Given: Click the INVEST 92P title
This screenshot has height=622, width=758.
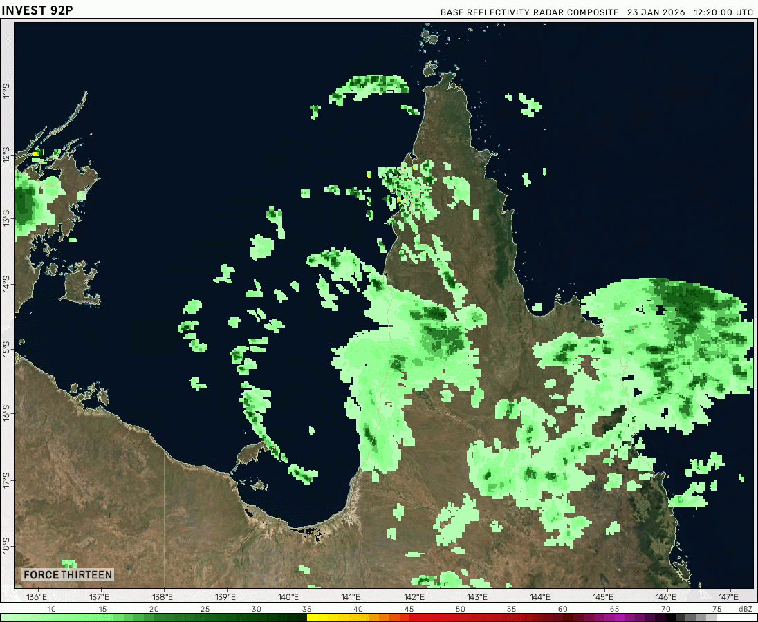Looking at the screenshot, I should [x=37, y=10].
